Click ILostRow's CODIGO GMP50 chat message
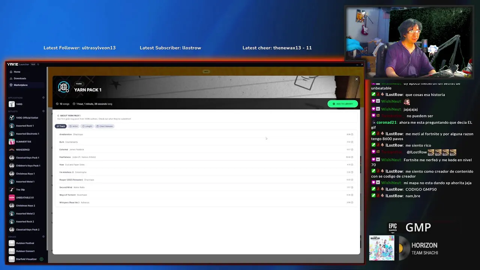480x270 pixels. click(x=404, y=189)
